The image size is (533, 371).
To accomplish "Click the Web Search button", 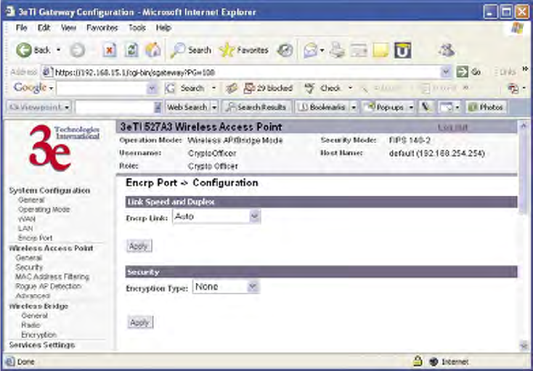I will point(187,107).
